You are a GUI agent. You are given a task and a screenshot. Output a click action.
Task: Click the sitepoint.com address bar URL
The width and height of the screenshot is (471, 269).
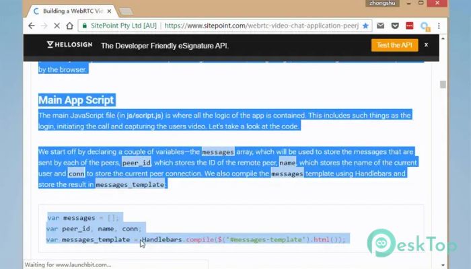(261, 26)
